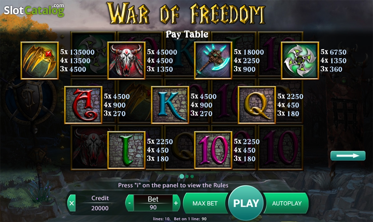Hit the round PLAY button
Viewport: 373px width, 222px height.
pyautogui.click(x=246, y=203)
